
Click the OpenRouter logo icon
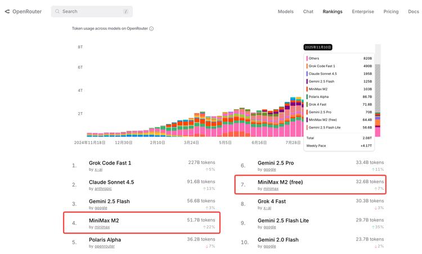click(x=7, y=11)
